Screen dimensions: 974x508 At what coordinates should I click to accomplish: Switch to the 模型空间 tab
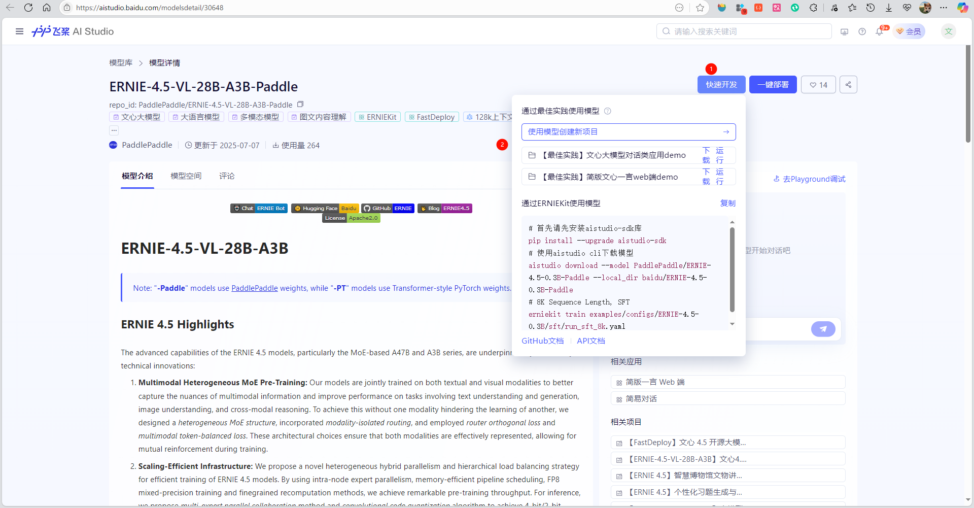tap(186, 176)
